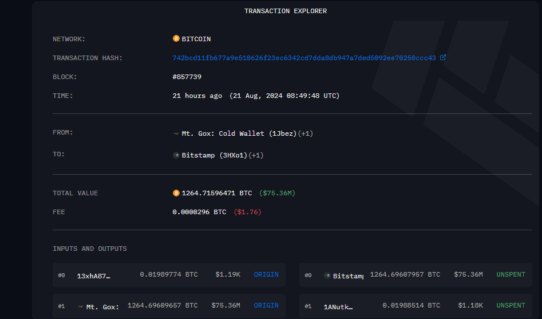Image resolution: width=542 pixels, height=319 pixels.
Task: Click the Bitstamp icon in output #0
Action: click(x=327, y=275)
